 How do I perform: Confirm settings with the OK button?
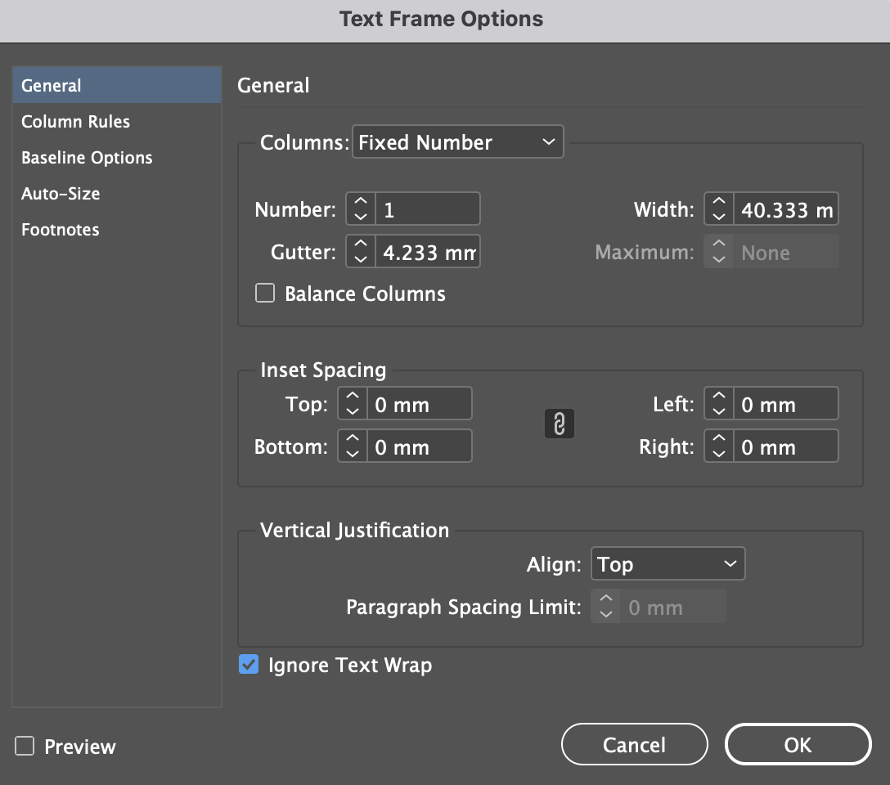click(x=798, y=744)
